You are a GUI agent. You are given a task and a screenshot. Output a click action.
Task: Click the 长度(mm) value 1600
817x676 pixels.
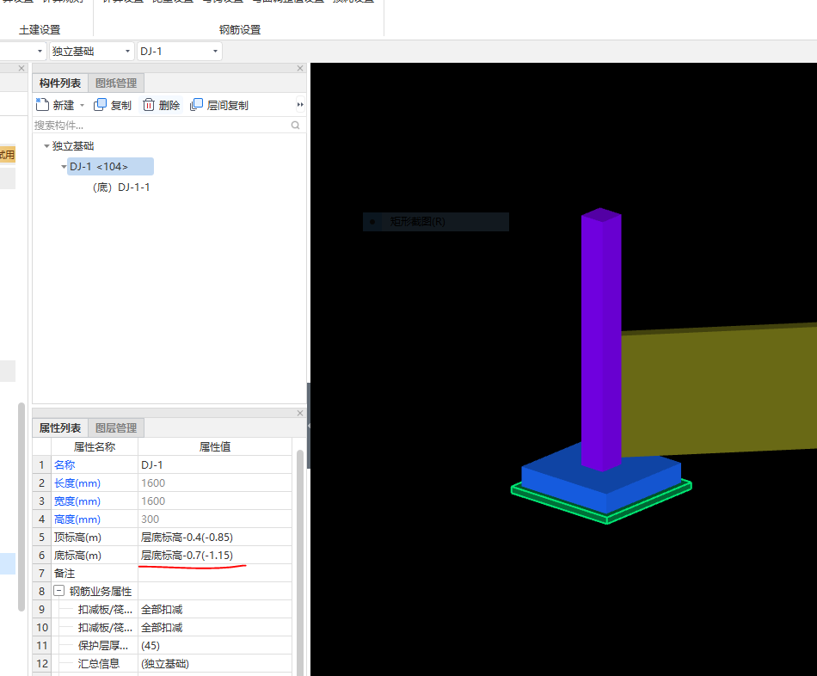[215, 483]
